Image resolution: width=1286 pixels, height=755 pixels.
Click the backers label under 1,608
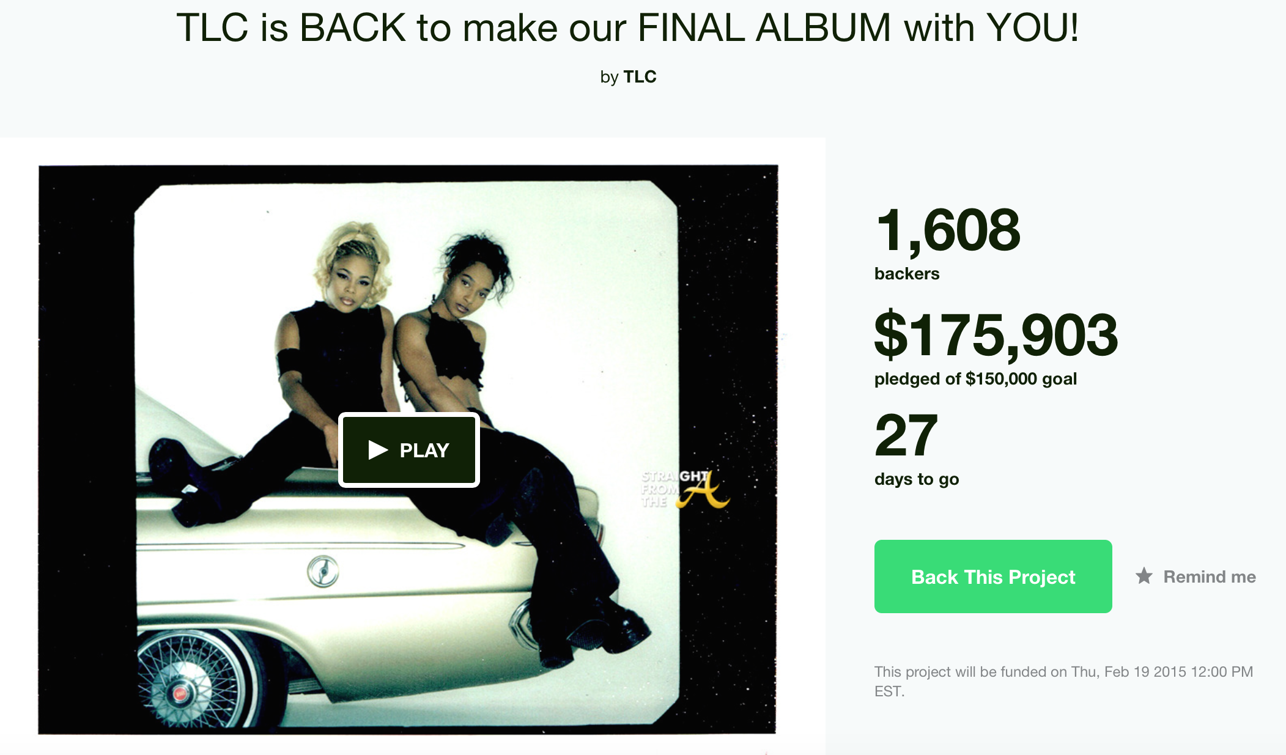pyautogui.click(x=907, y=273)
